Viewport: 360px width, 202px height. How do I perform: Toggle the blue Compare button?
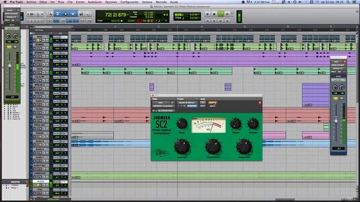coord(192,106)
